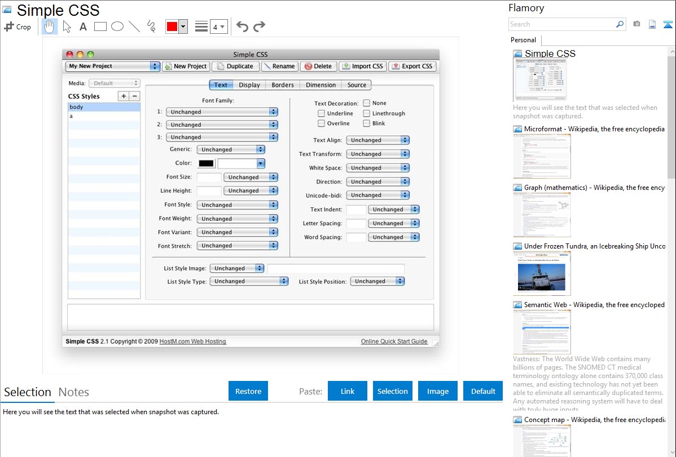
Task: Toggle the Blink checkbox
Action: click(x=366, y=123)
